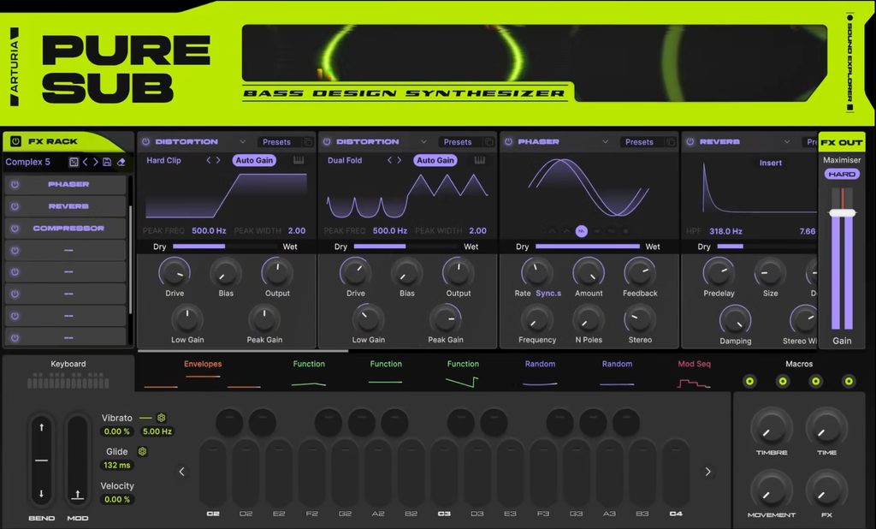Open the Macros tab
The width and height of the screenshot is (876, 529).
[x=799, y=364]
